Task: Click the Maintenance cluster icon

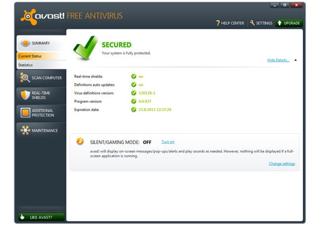Action: 25,131
